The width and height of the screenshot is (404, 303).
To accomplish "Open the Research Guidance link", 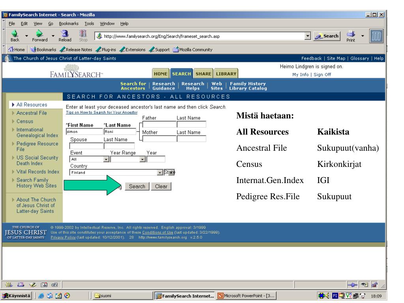I will pyautogui.click(x=164, y=86).
